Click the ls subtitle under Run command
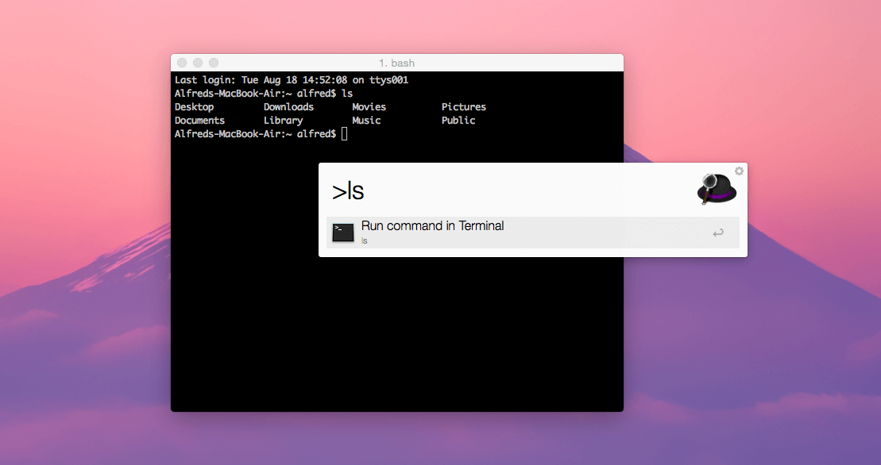 click(x=365, y=240)
